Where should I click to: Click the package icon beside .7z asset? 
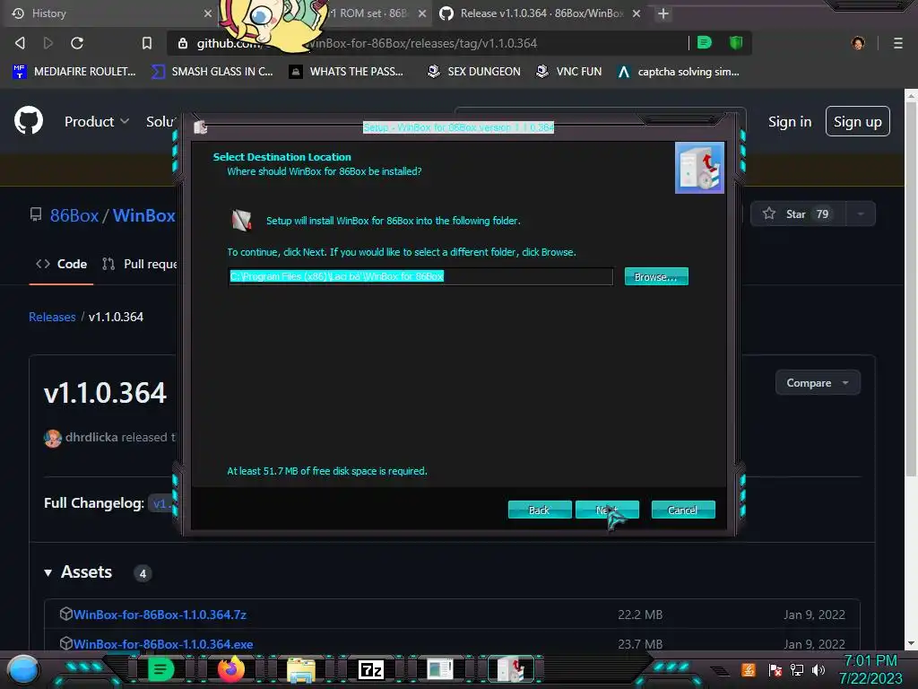(x=65, y=614)
